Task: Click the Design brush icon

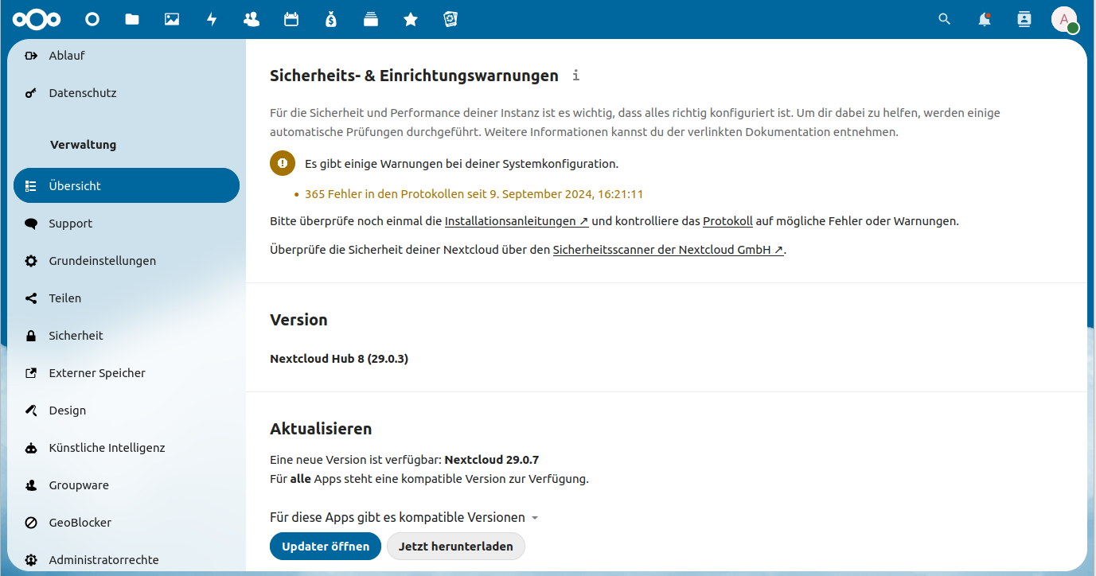Action: pyautogui.click(x=31, y=411)
